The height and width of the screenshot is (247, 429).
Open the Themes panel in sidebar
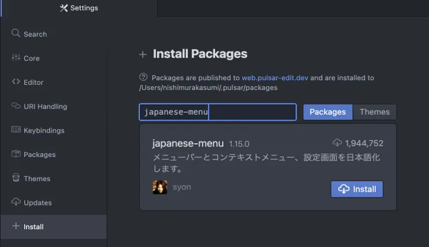point(54,178)
